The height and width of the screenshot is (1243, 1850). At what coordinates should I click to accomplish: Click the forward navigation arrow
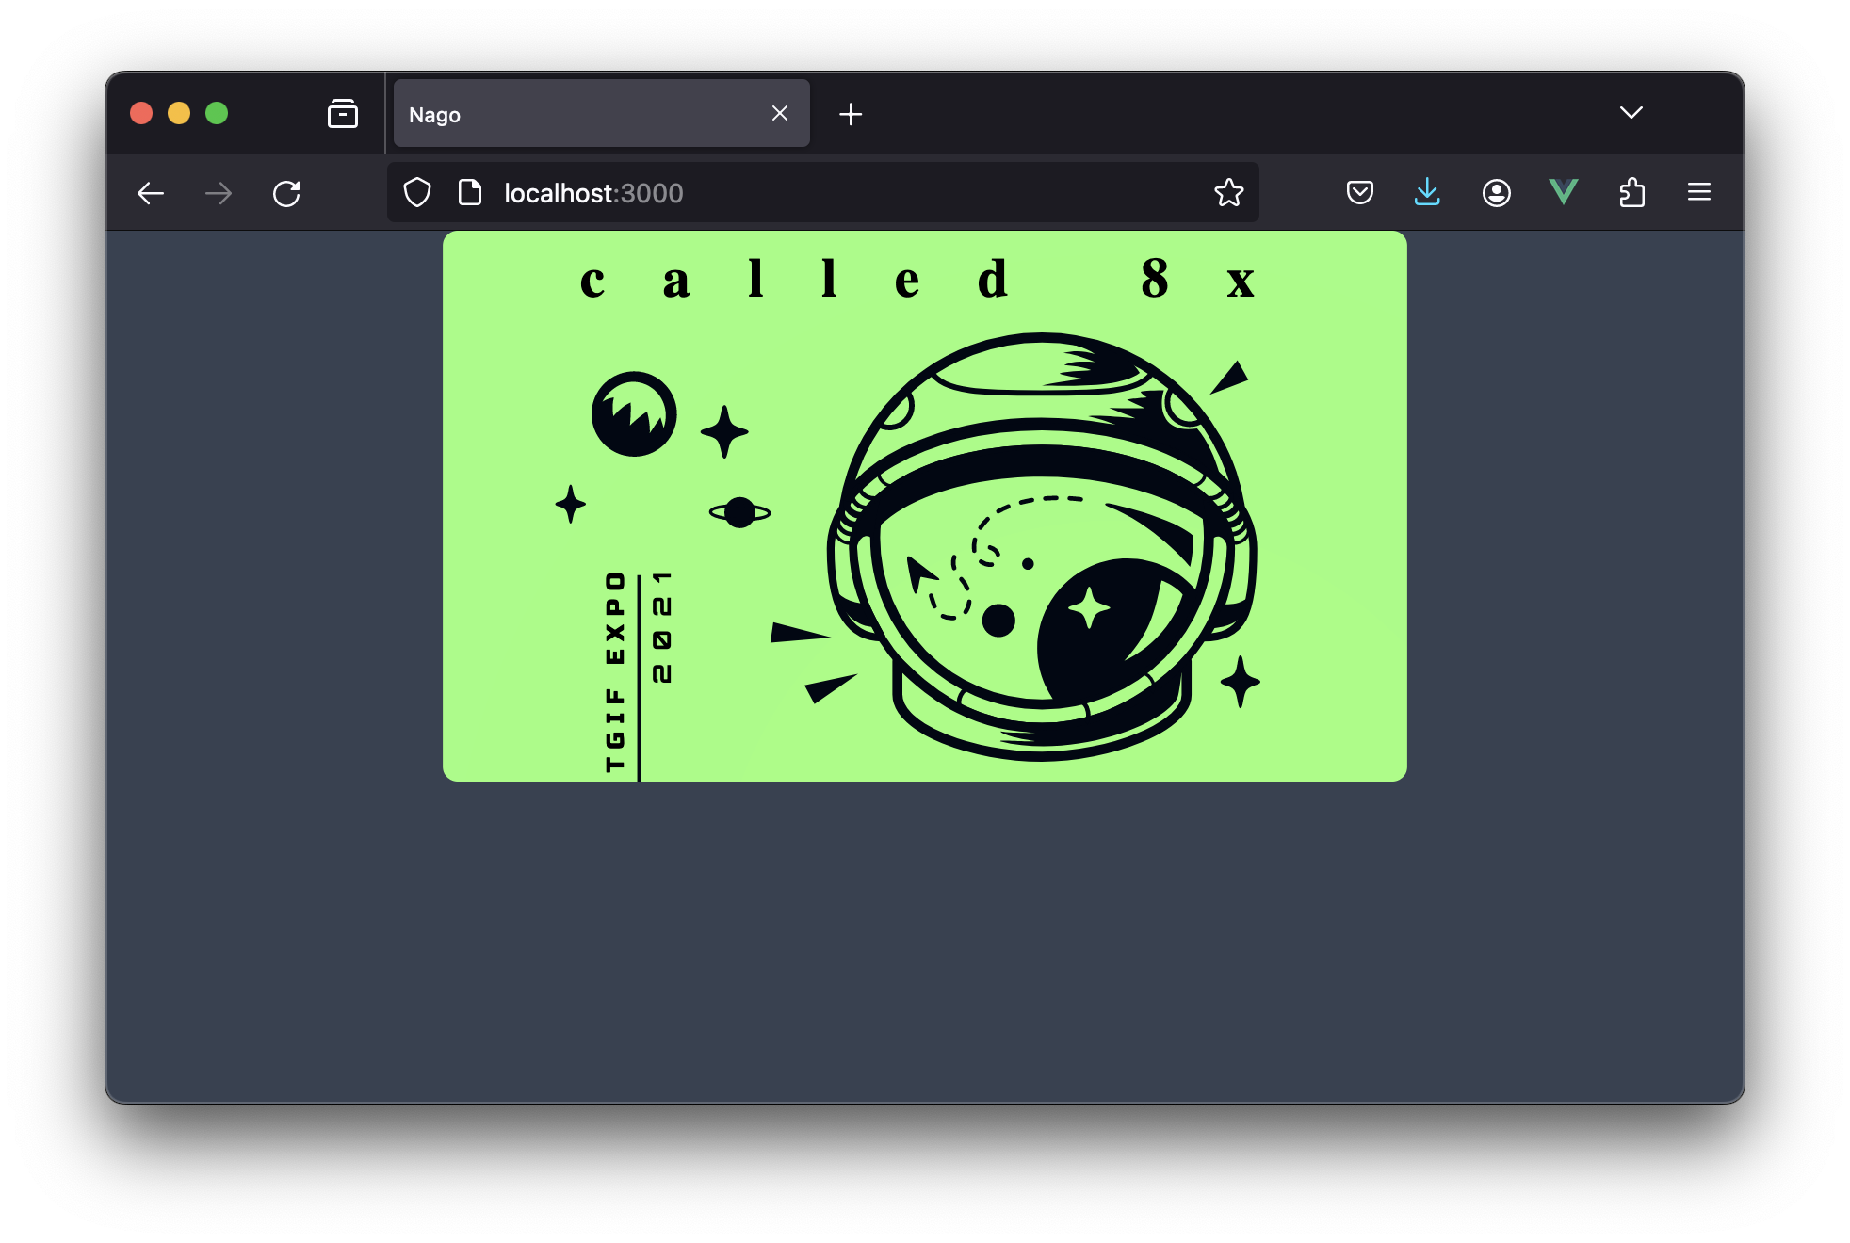pyautogui.click(x=219, y=193)
